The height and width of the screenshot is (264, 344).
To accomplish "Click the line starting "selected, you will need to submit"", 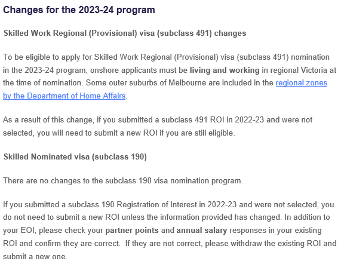I will tap(119, 133).
